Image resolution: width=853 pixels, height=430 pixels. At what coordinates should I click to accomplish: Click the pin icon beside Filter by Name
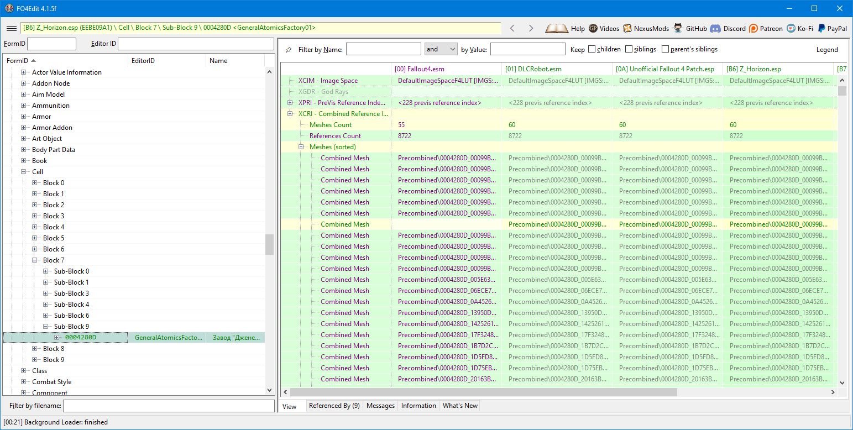pyautogui.click(x=289, y=50)
